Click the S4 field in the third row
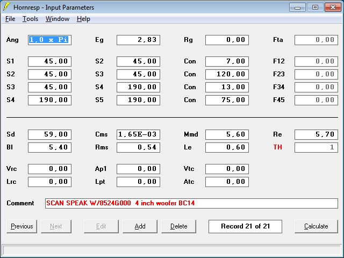Image resolution: width=344 pixels, height=258 pixels. [x=139, y=87]
